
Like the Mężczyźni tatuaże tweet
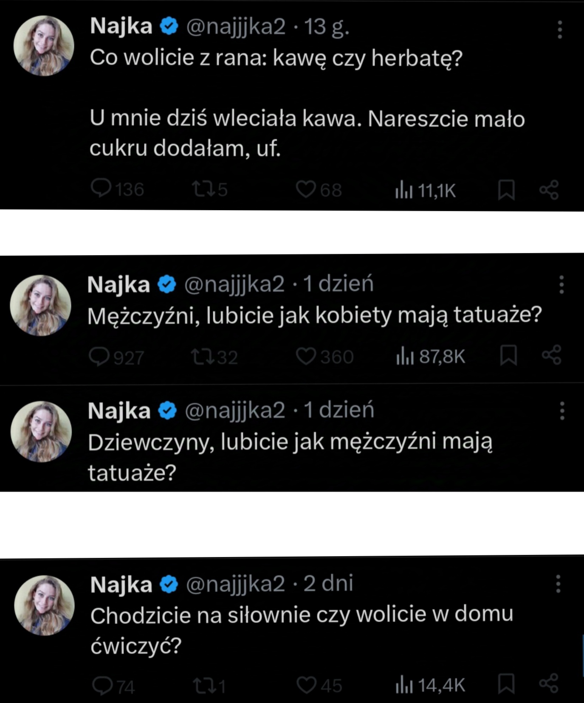click(x=306, y=357)
